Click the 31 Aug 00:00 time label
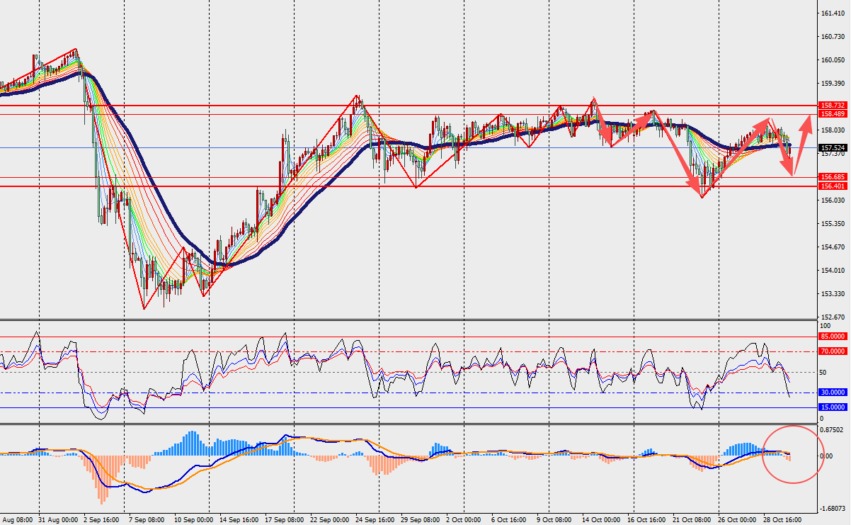The height and width of the screenshot is (525, 851). click(59, 519)
